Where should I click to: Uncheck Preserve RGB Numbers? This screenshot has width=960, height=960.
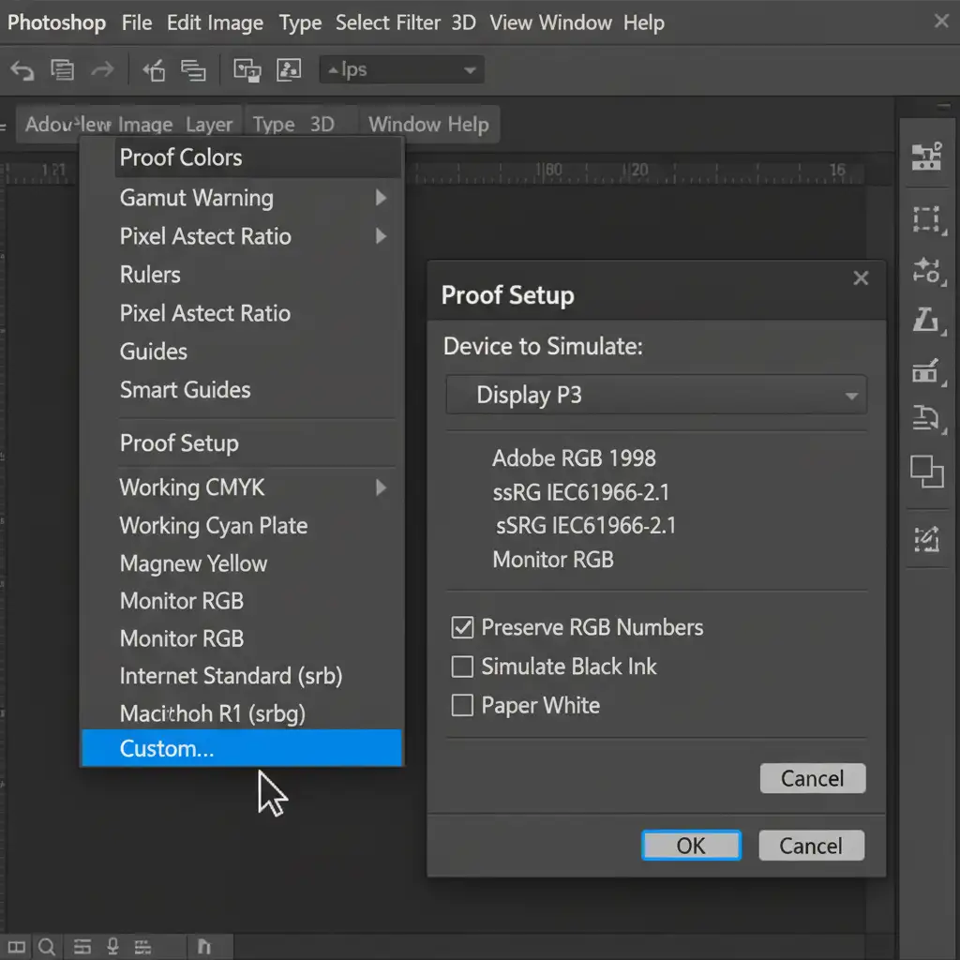tap(462, 628)
